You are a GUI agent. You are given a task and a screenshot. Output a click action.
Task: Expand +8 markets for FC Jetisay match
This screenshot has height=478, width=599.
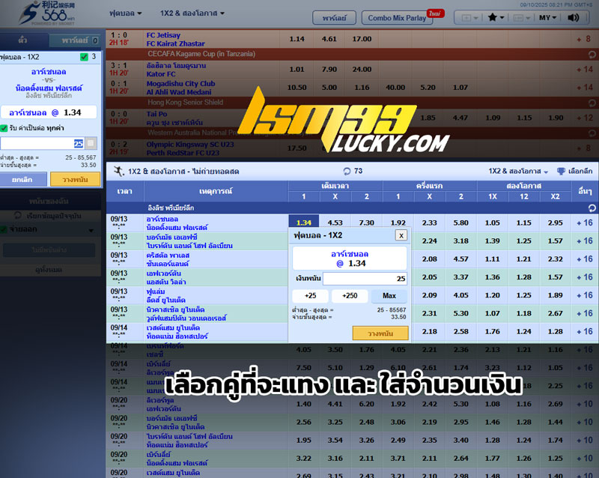point(584,39)
